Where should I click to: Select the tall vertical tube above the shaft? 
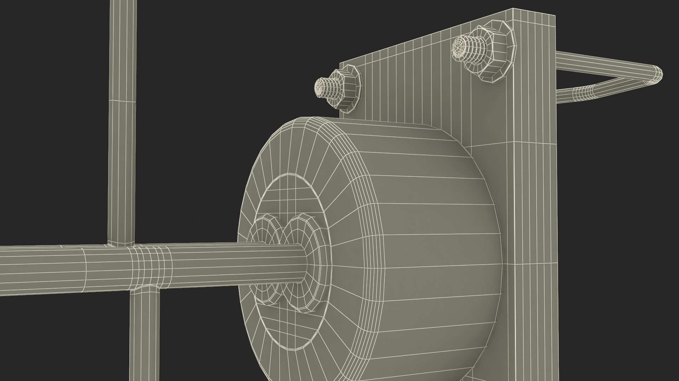coord(123,122)
